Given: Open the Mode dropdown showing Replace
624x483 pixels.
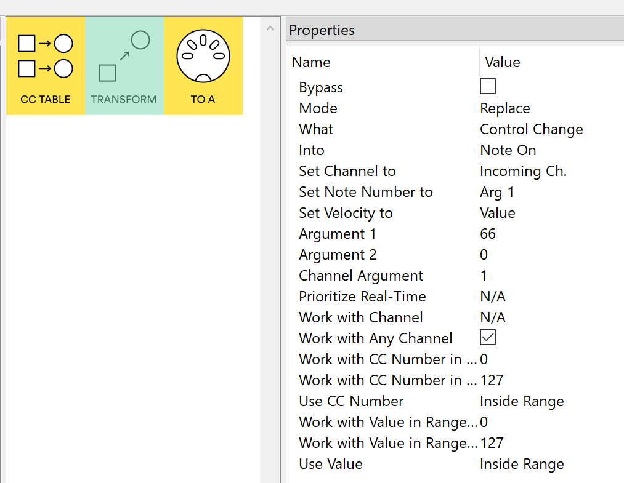Looking at the screenshot, I should [505, 108].
